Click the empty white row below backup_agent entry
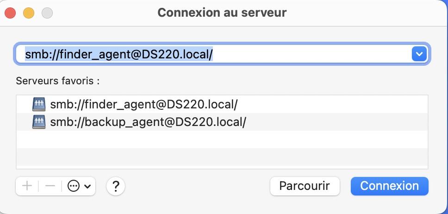This screenshot has height=214, width=448. [222, 139]
